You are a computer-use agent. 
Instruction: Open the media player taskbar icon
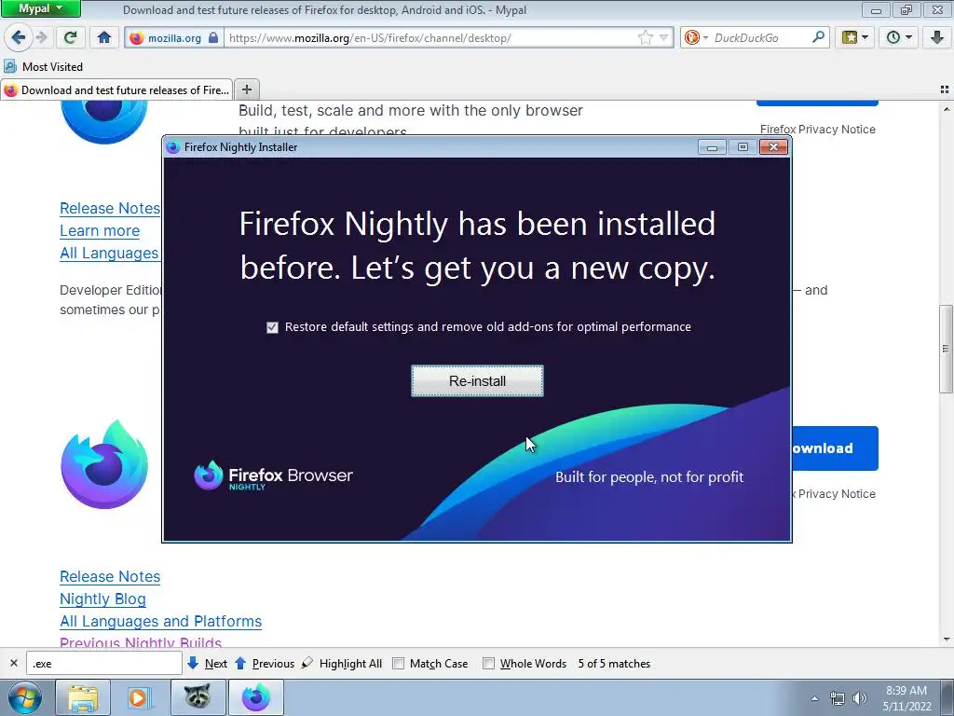139,698
